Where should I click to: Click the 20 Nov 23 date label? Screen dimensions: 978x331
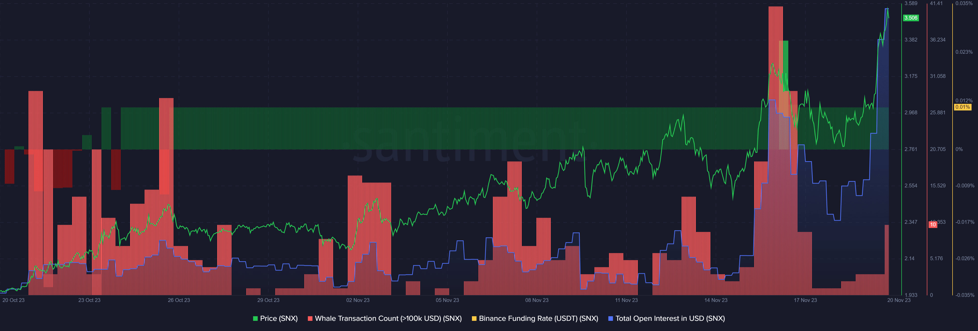pos(899,300)
